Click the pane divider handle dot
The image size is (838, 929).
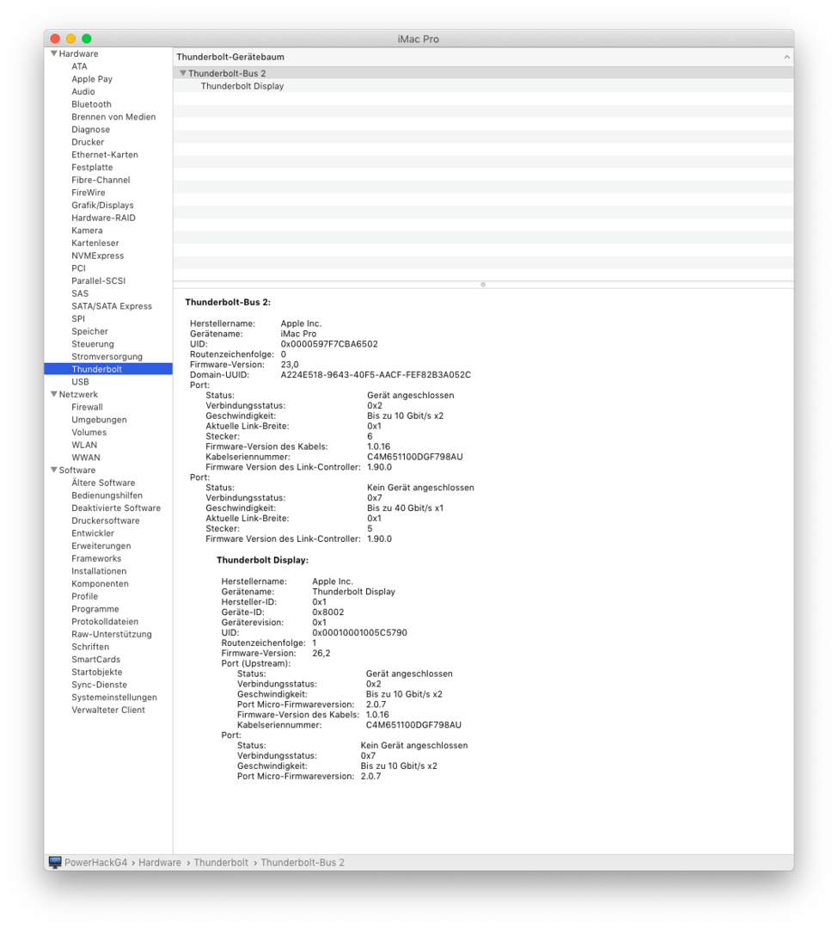tap(483, 285)
